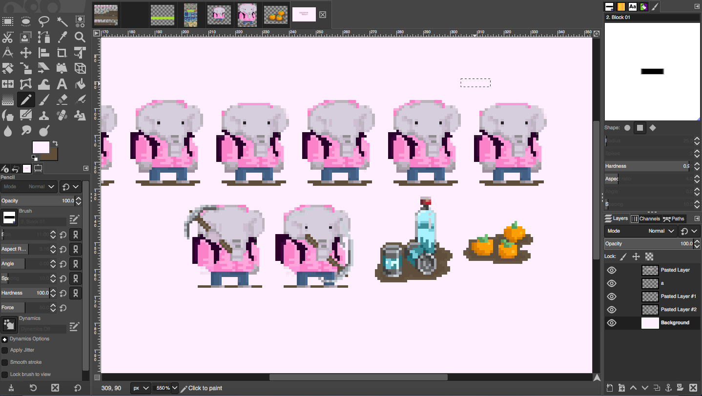
Task: Select the Fuzzy Select magic wand tool
Action: pos(62,21)
